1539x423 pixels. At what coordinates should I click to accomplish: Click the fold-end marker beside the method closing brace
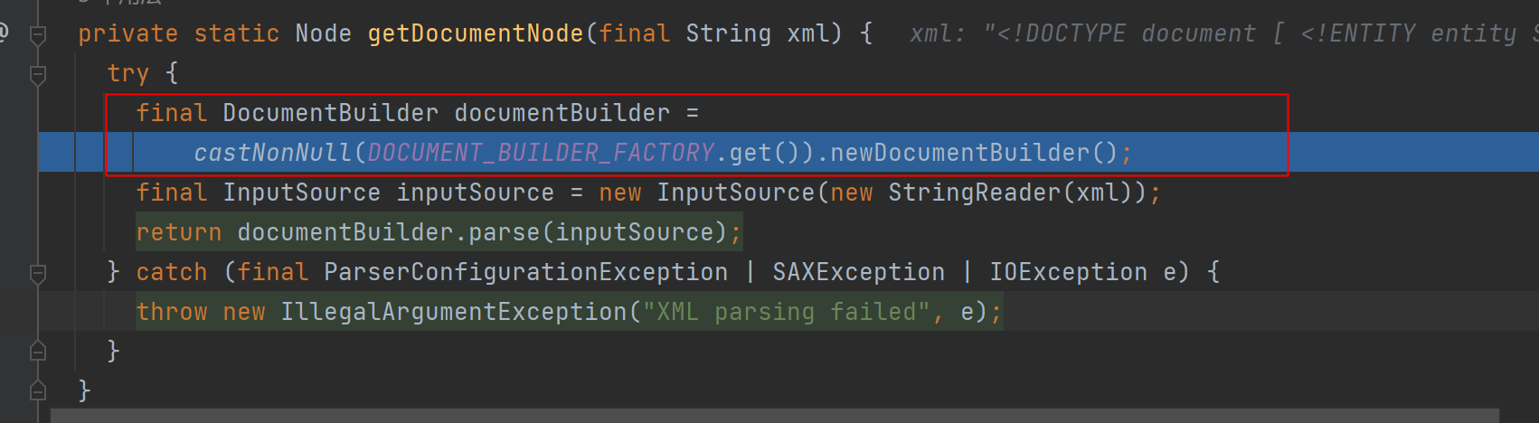[x=38, y=390]
